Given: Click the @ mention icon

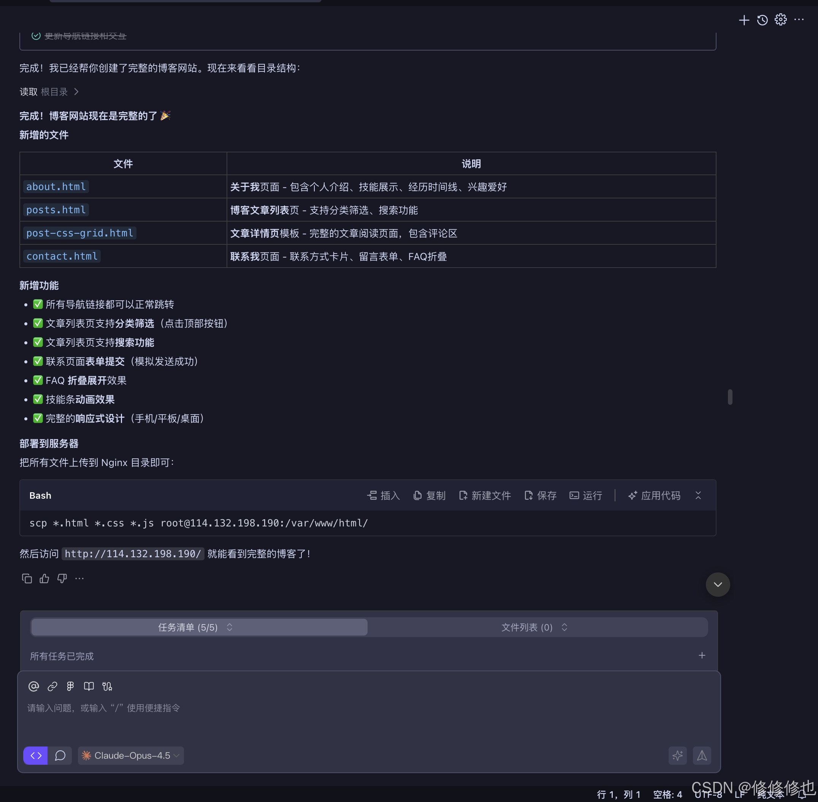Looking at the screenshot, I should [x=34, y=686].
